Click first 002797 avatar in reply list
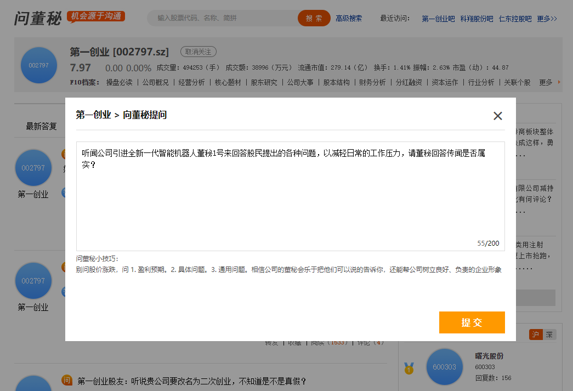This screenshot has width=573, height=391. pyautogui.click(x=33, y=168)
